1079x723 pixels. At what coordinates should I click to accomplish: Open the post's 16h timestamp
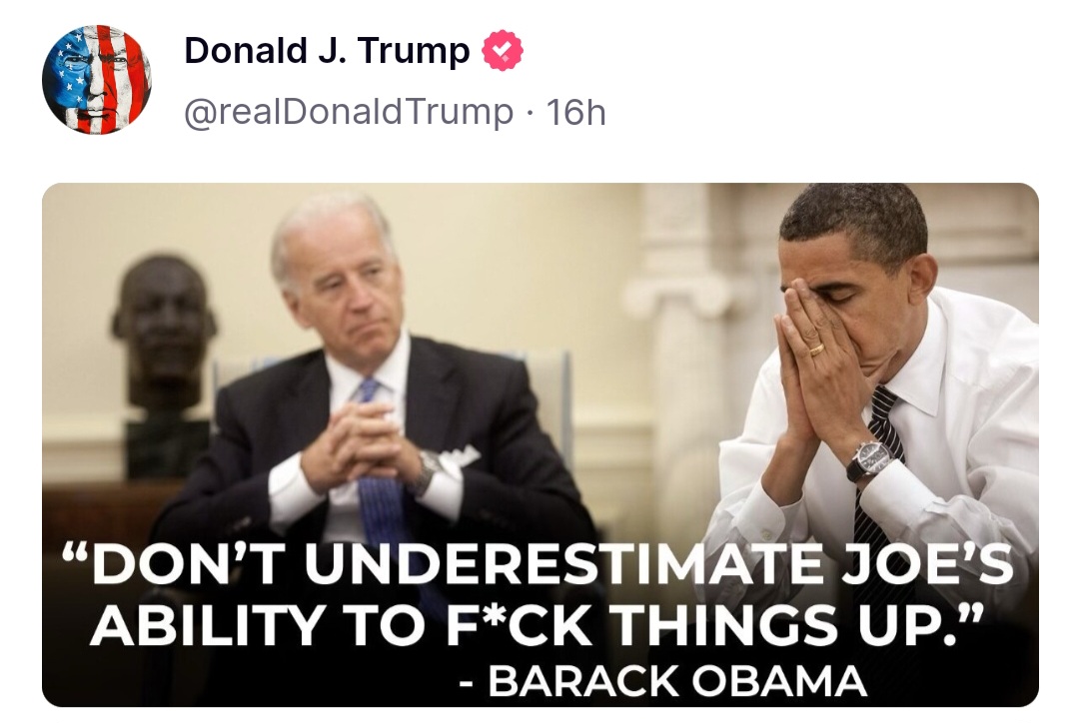pos(576,112)
